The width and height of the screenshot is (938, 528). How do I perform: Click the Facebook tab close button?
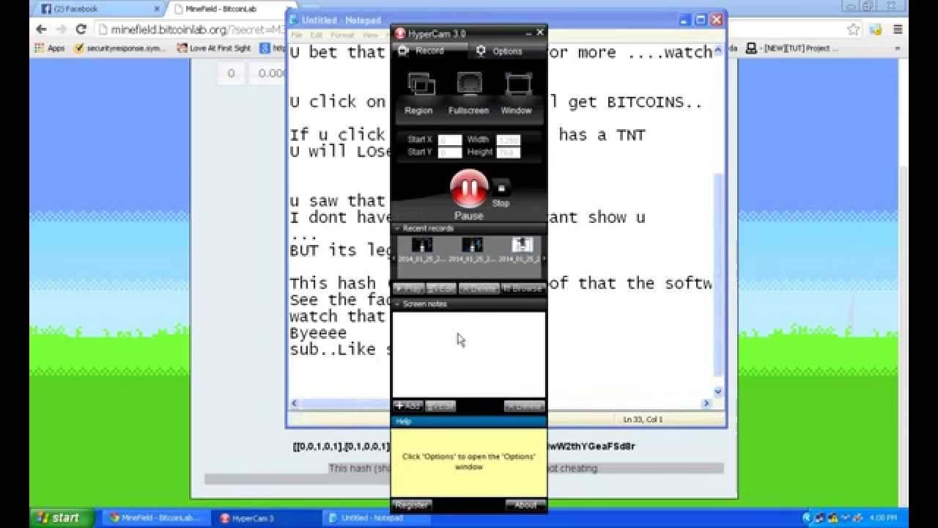pos(158,9)
